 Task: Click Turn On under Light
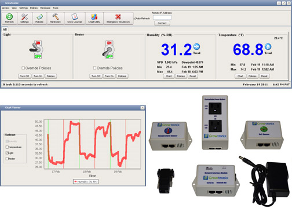(38, 76)
